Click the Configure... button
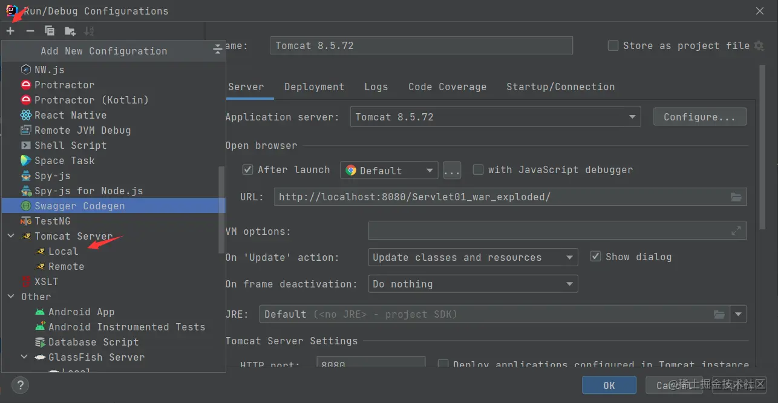Viewport: 778px width, 403px height. point(700,117)
